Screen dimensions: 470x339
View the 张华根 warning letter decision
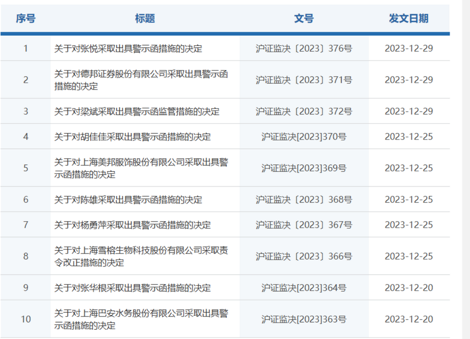point(133,288)
